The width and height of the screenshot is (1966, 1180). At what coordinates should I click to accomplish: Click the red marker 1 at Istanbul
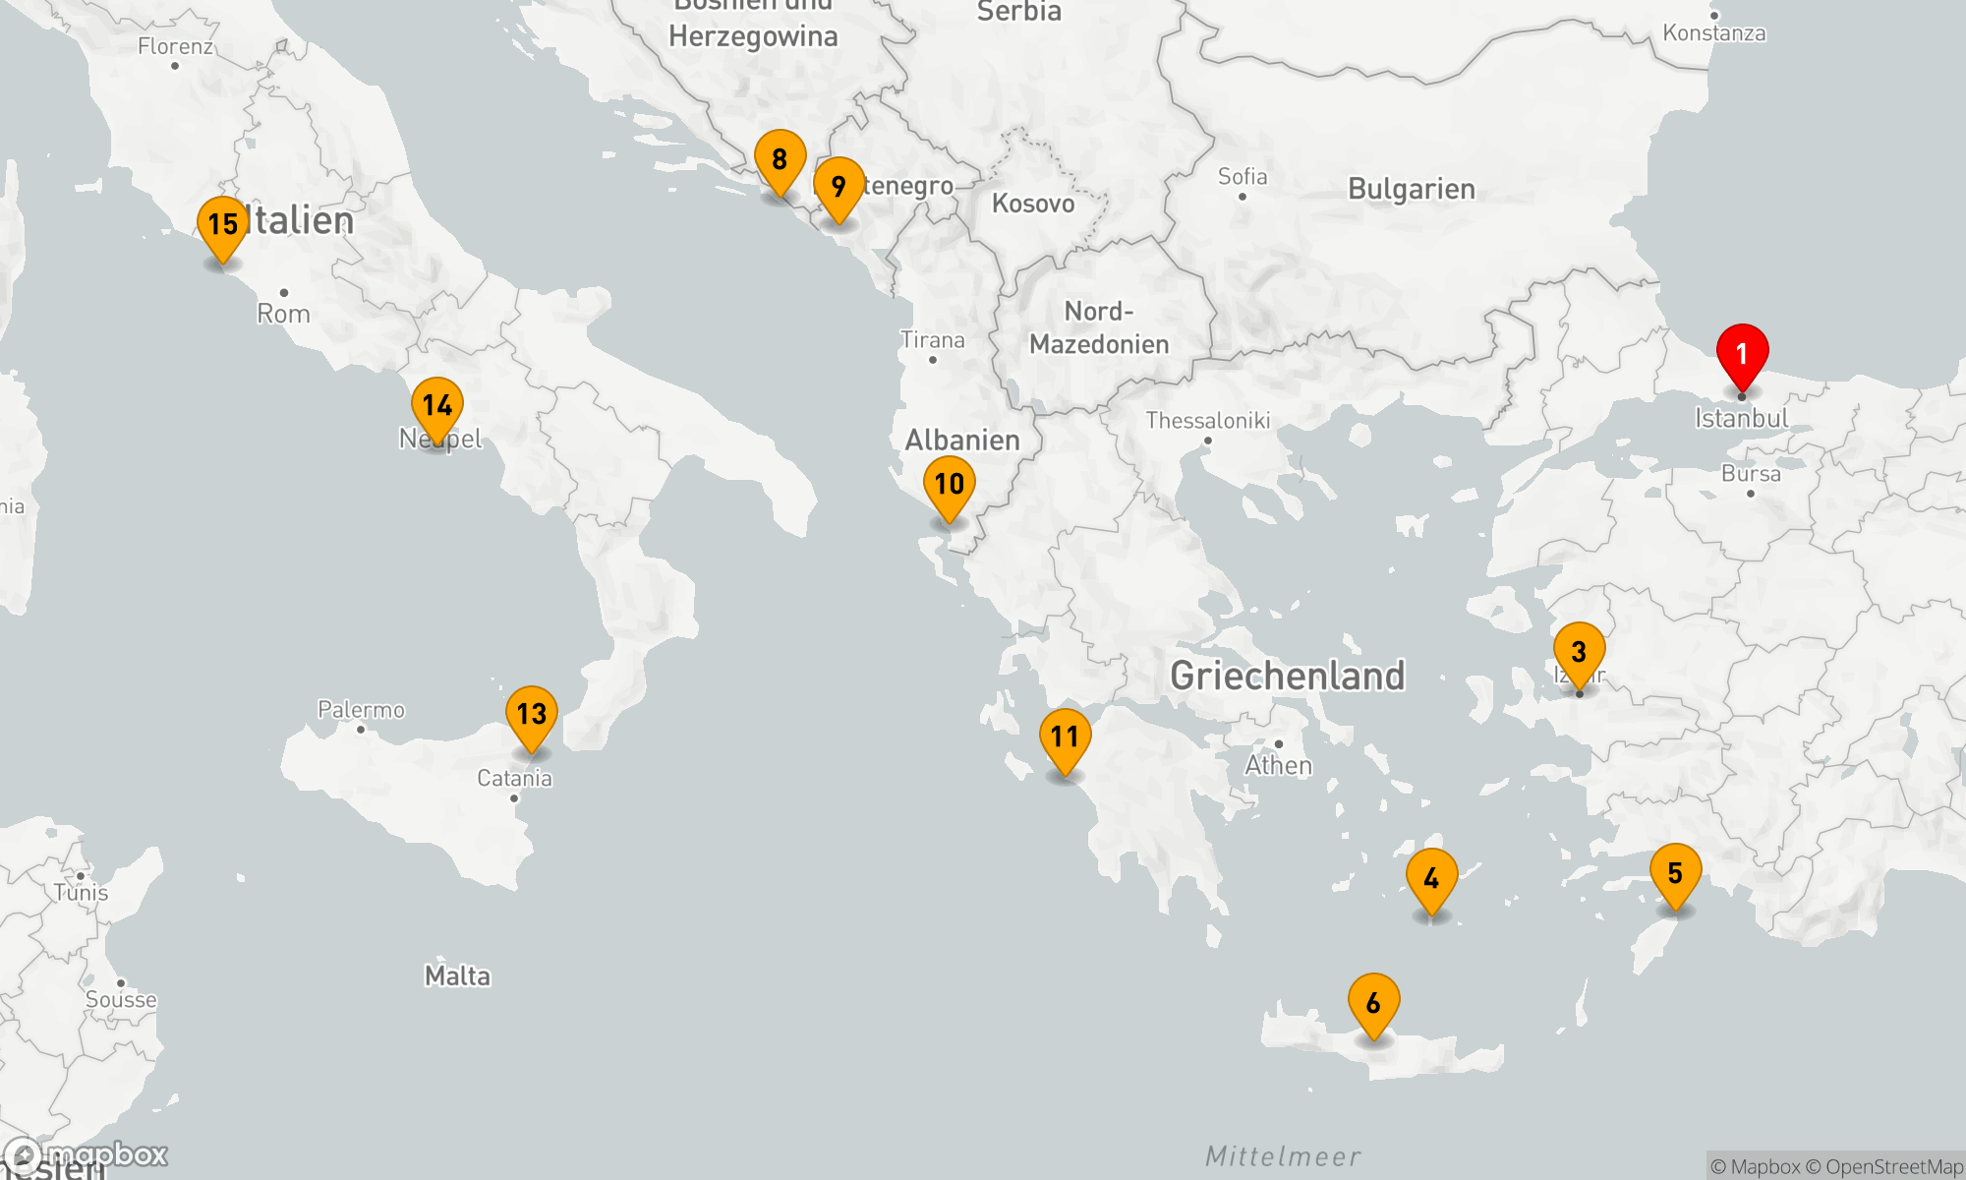pyautogui.click(x=1742, y=354)
